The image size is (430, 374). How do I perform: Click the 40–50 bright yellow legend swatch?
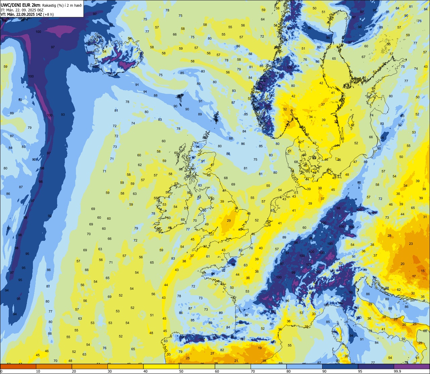(x=161, y=366)
